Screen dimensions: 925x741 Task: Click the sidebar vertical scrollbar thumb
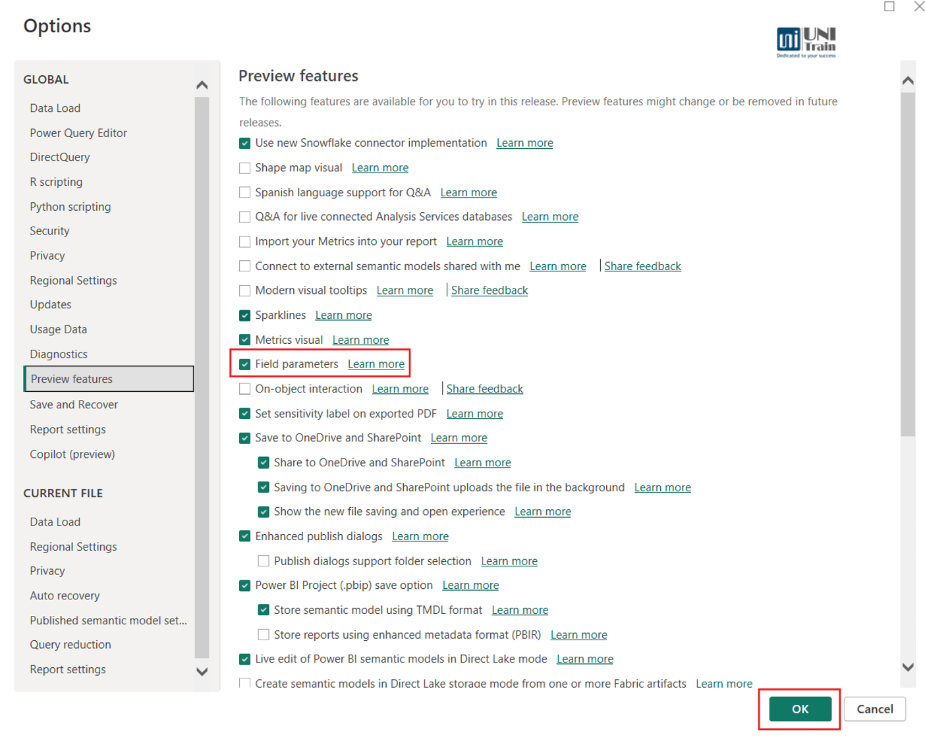[202, 377]
